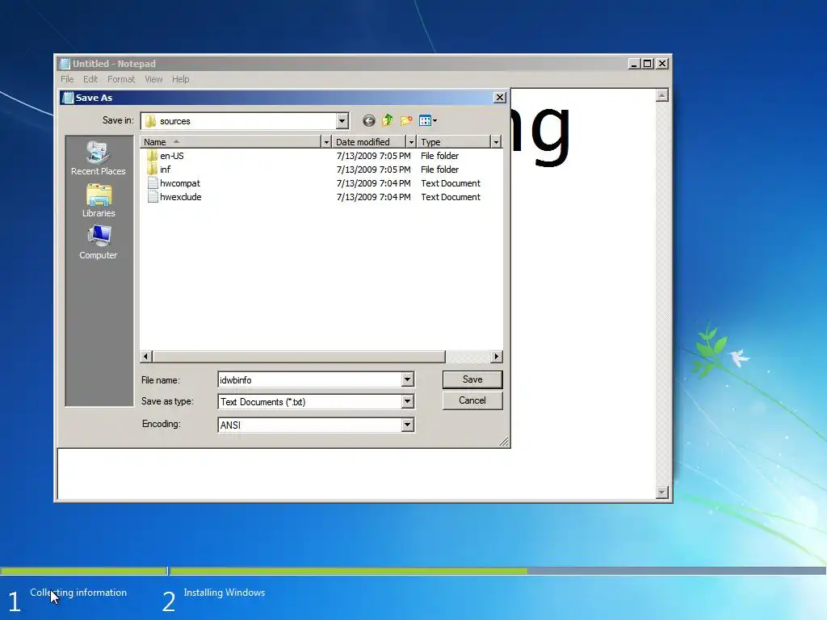This screenshot has width=827, height=620.
Task: Expand the Encoding dropdown
Action: 407,425
